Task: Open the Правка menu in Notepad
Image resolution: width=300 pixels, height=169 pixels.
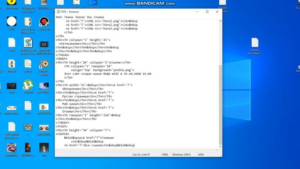Action: (x=69, y=17)
